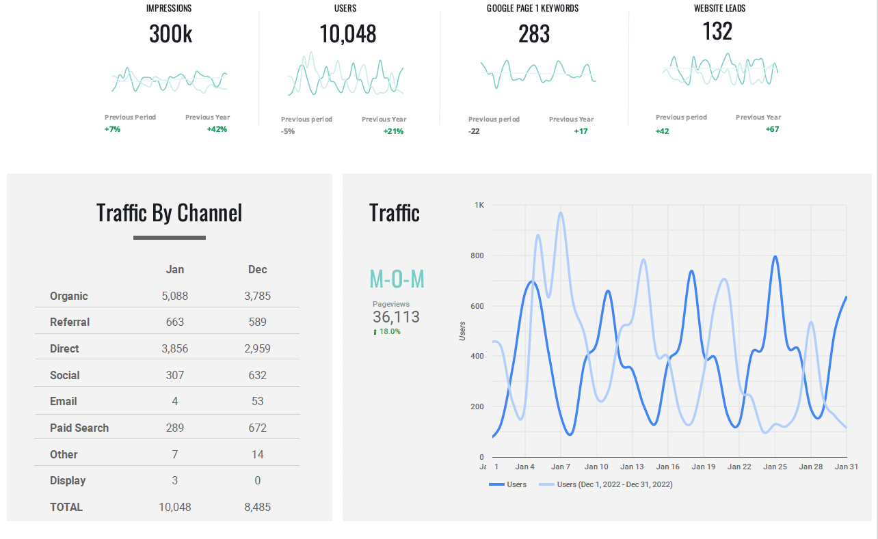Select the Users scorecard sparkline
Screen dimensions: 878x539
(345, 74)
